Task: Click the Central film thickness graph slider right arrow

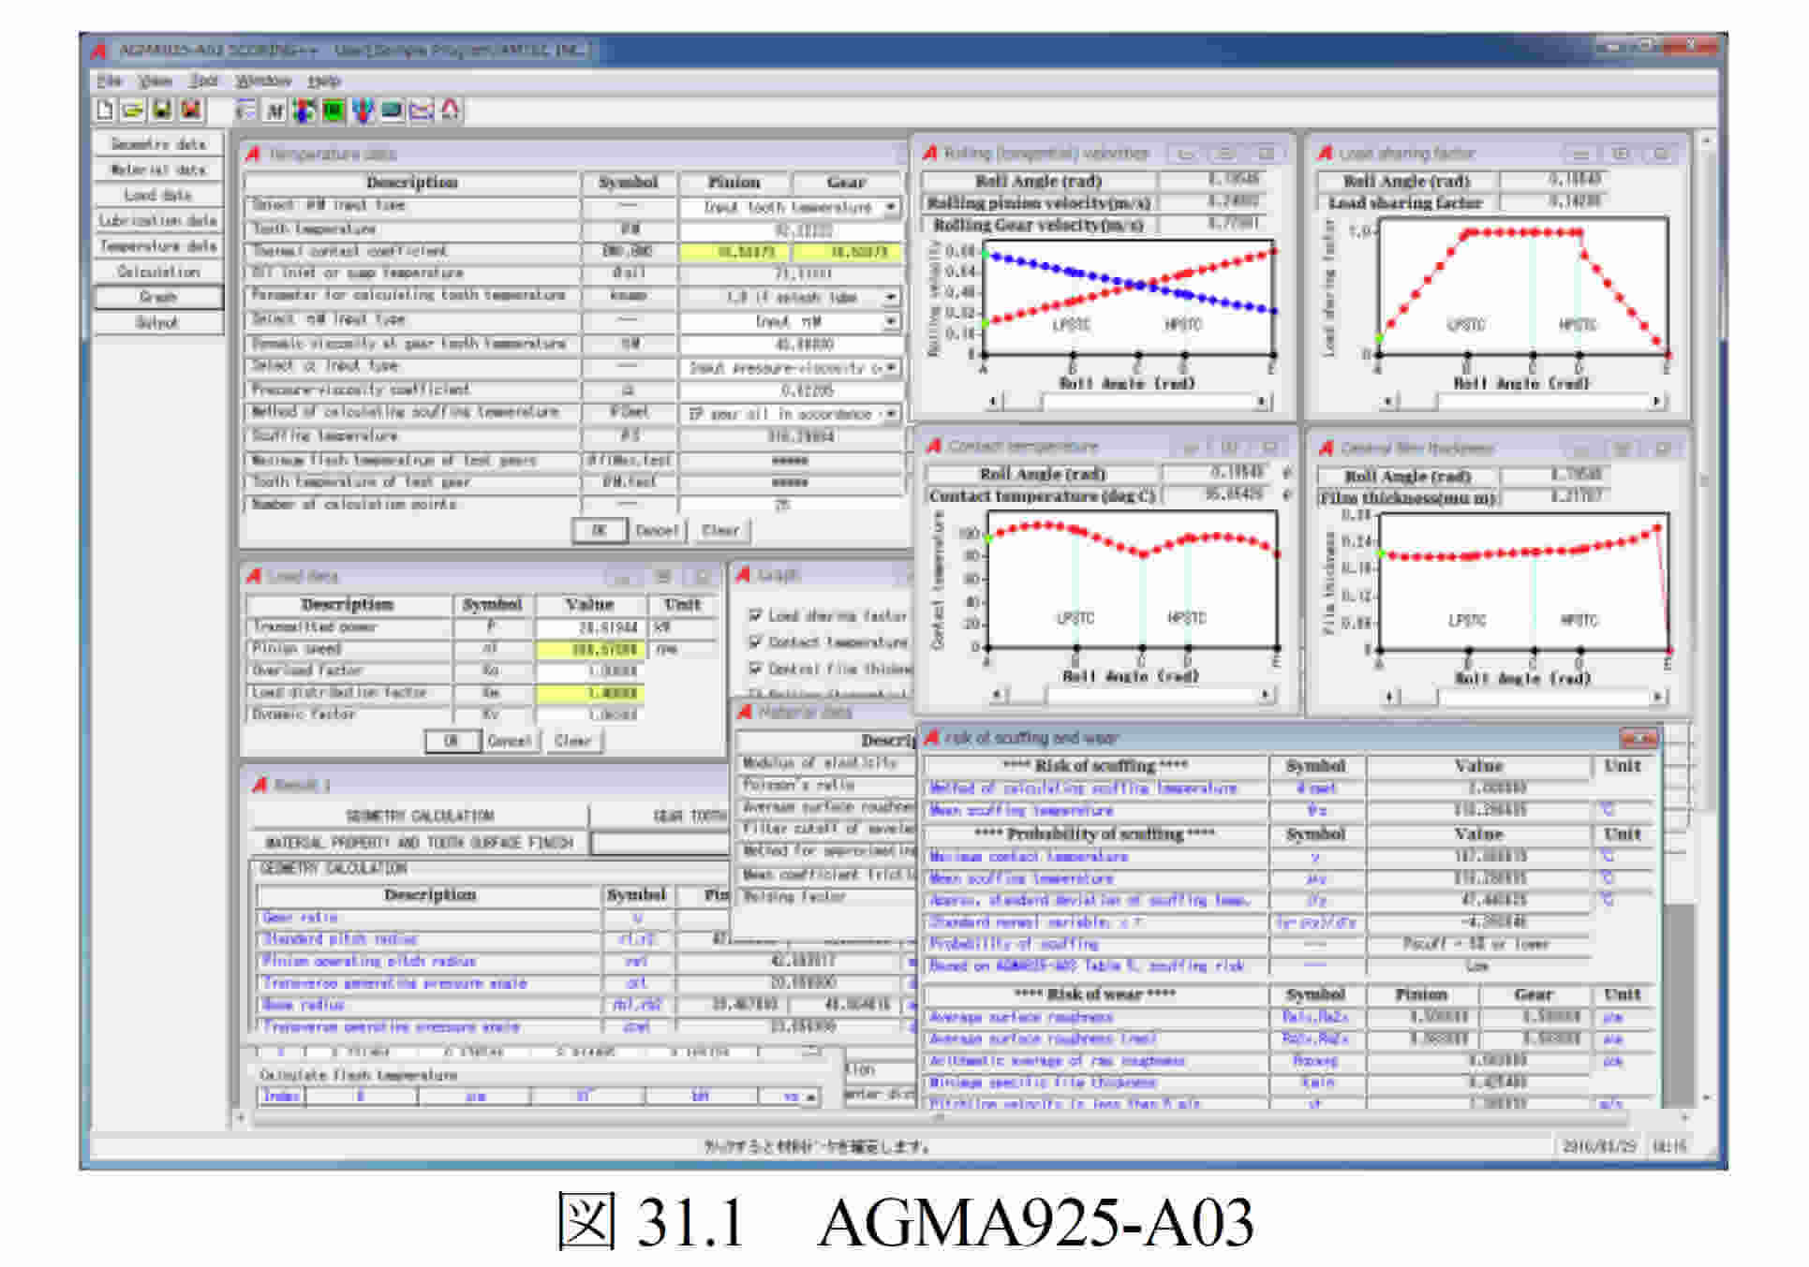Action: point(1658,697)
